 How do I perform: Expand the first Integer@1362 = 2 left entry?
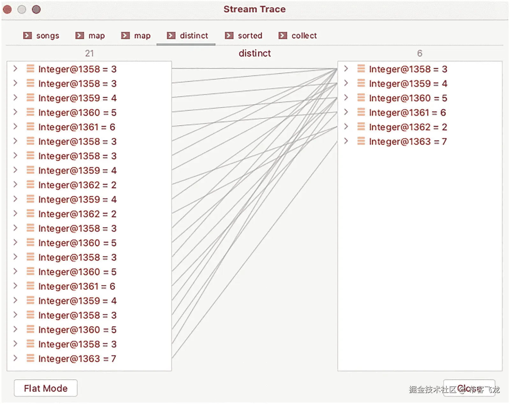pyautogui.click(x=15, y=185)
